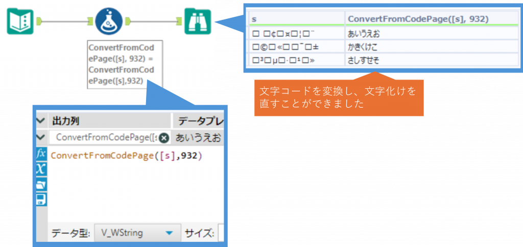Click the Browse tool input anchor

click(179, 21)
